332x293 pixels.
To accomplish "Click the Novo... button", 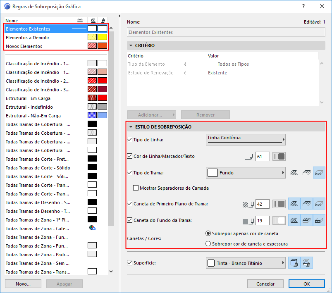I will click(x=23, y=283).
